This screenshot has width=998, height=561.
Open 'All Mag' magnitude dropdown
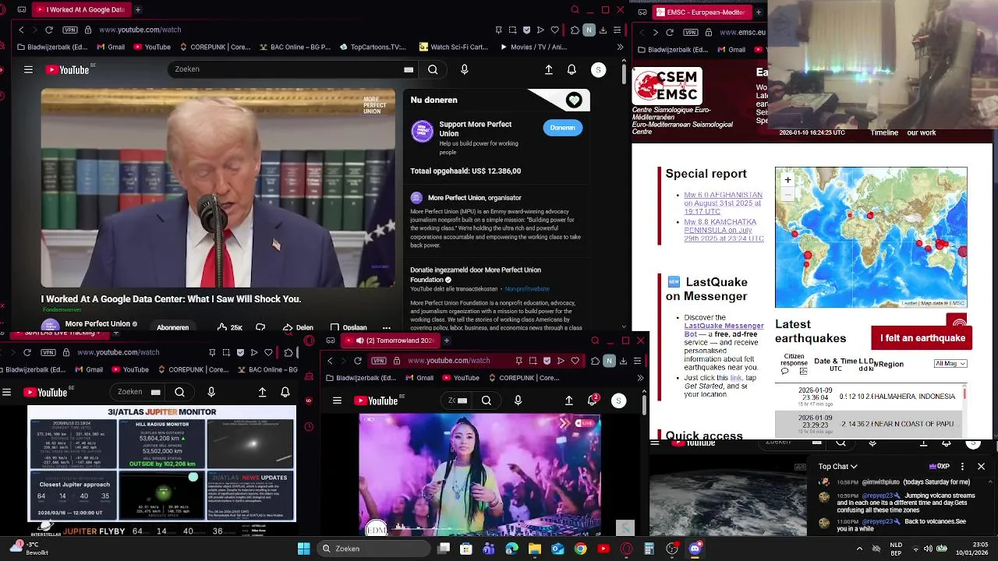(950, 364)
